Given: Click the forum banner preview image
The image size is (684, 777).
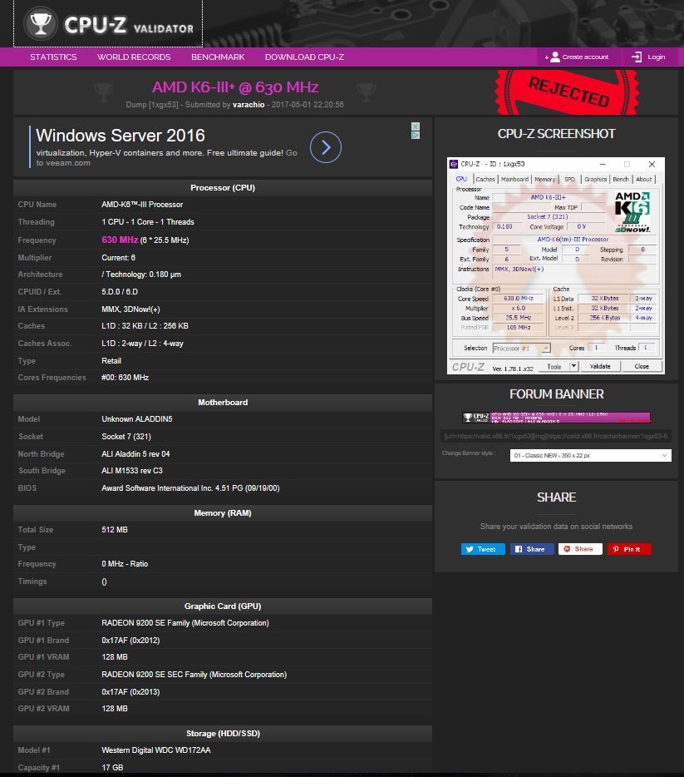Looking at the screenshot, I should (556, 418).
